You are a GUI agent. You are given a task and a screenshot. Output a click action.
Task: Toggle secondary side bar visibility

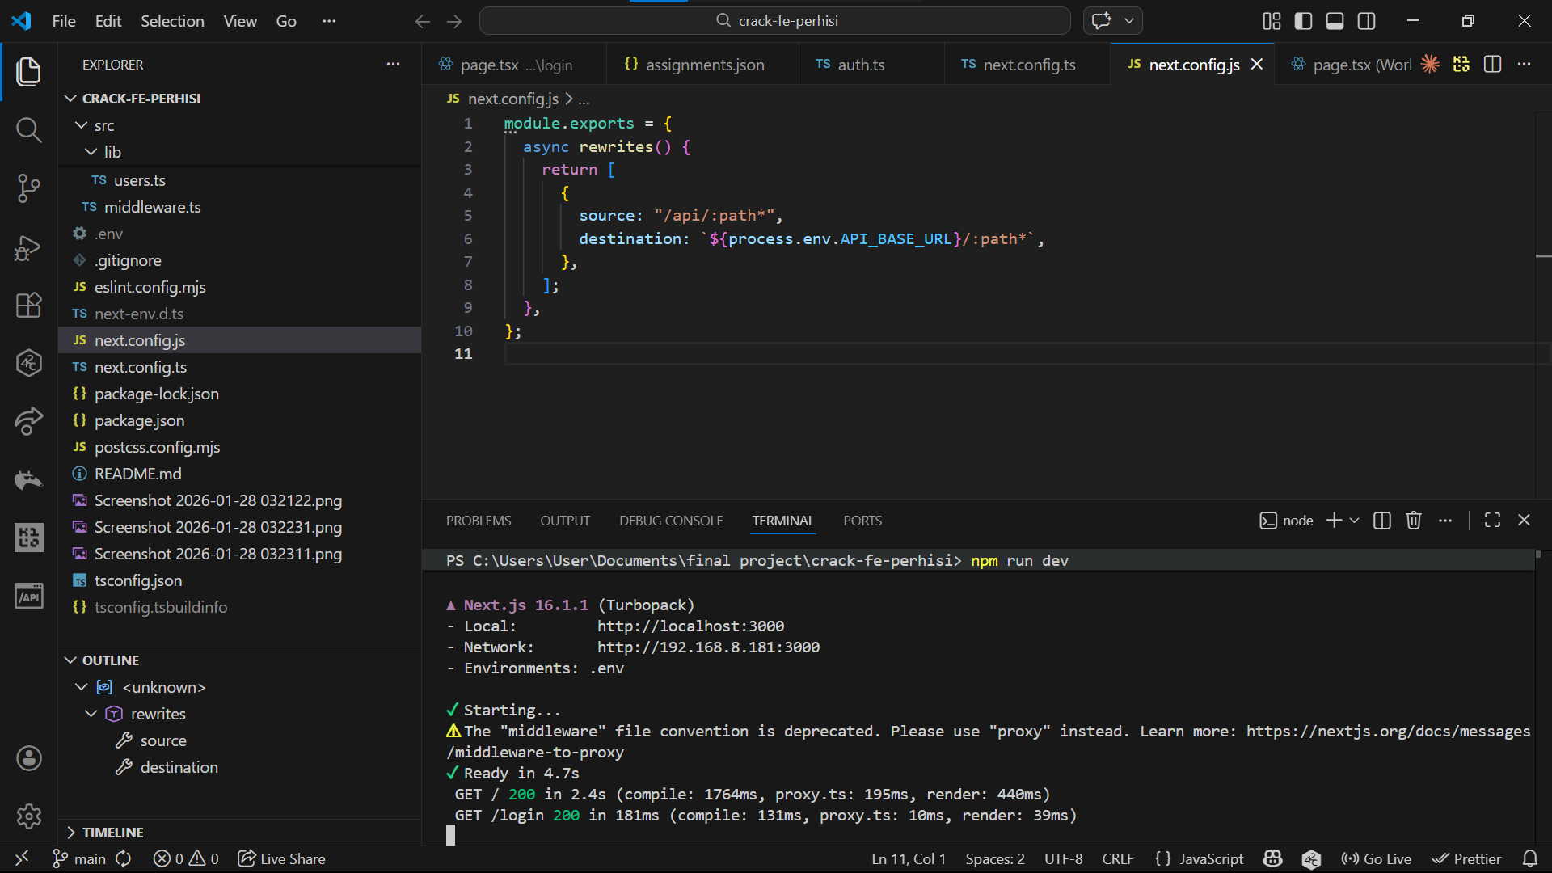click(1366, 21)
